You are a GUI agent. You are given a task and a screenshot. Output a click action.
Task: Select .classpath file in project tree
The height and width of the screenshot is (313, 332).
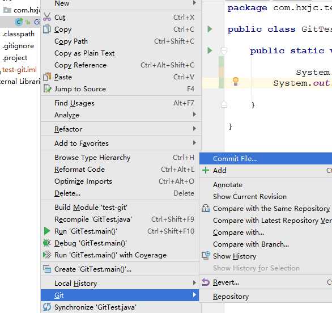click(18, 33)
